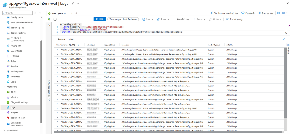Open the Pin to dropdown
Image resolution: width=293 pixels, height=134 pixels.
pyautogui.click(x=215, y=19)
